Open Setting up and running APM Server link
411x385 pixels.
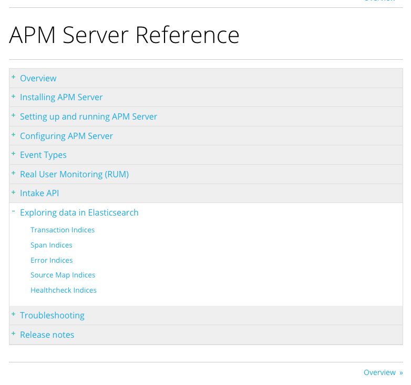(x=89, y=116)
